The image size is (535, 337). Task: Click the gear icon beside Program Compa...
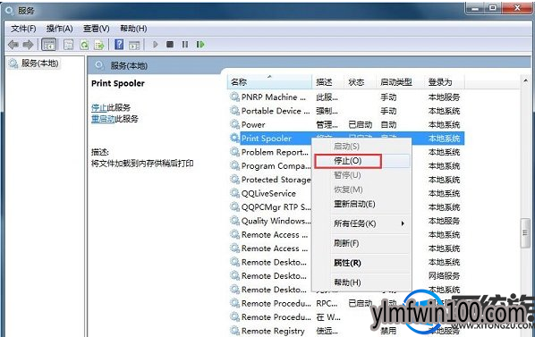click(x=234, y=165)
